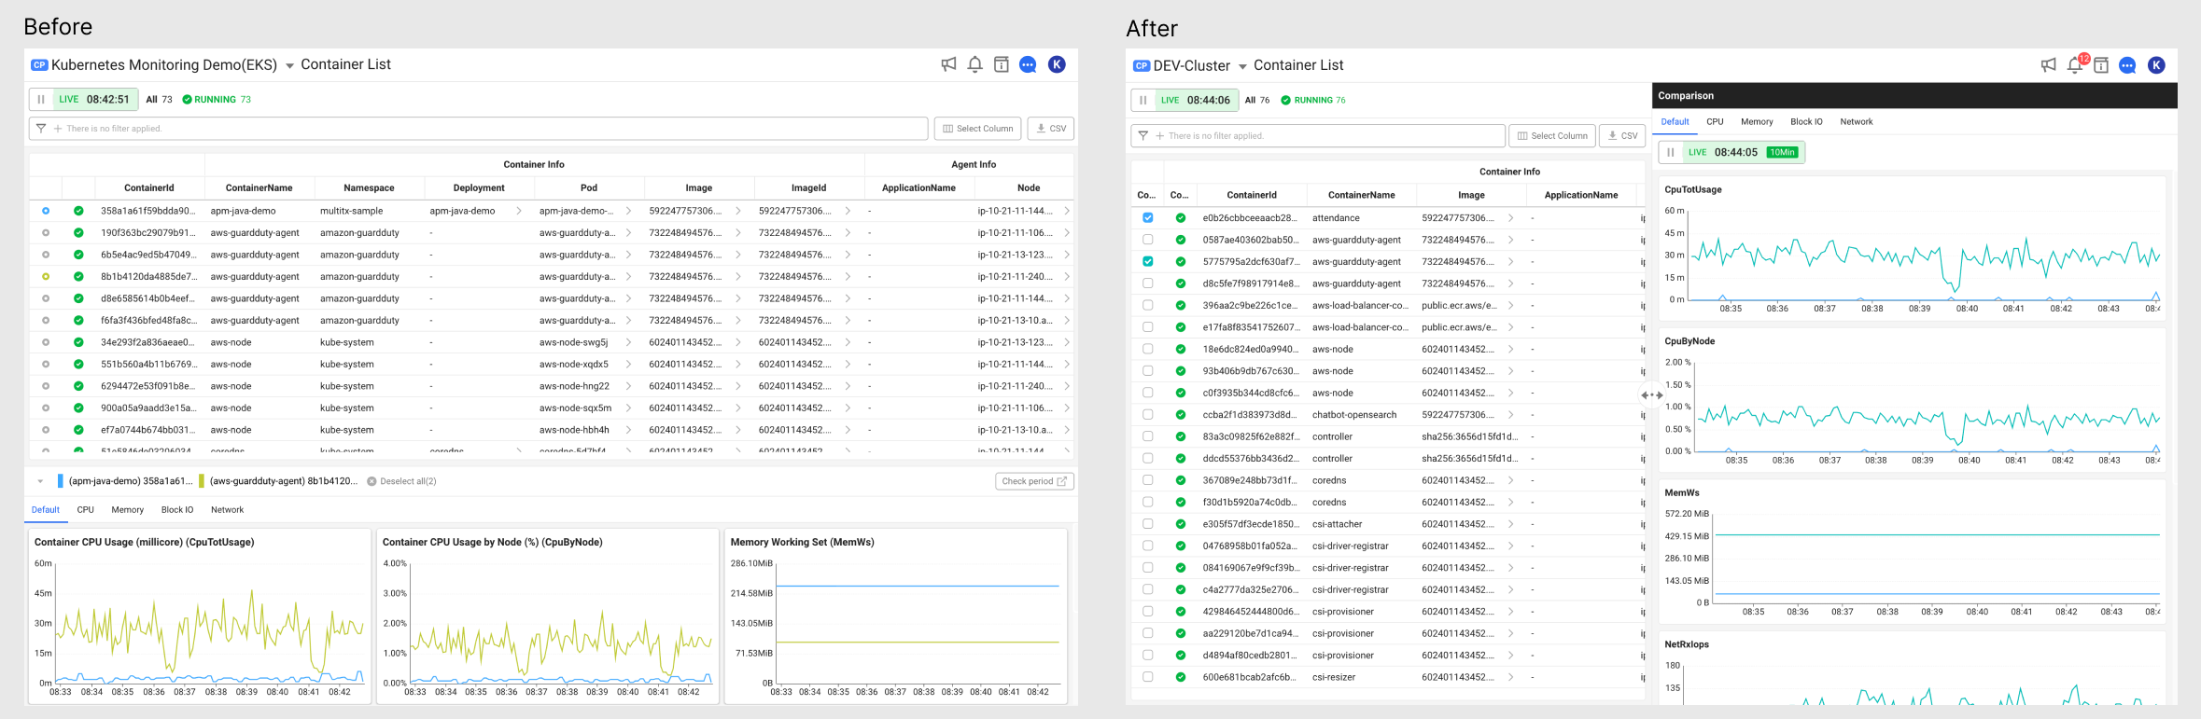Switch to CPU tab in Before chart section
The image size is (2201, 719).
tap(85, 510)
